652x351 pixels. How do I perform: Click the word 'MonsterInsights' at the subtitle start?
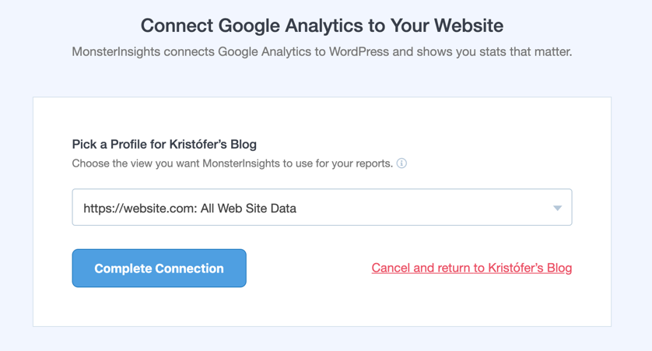(x=116, y=51)
